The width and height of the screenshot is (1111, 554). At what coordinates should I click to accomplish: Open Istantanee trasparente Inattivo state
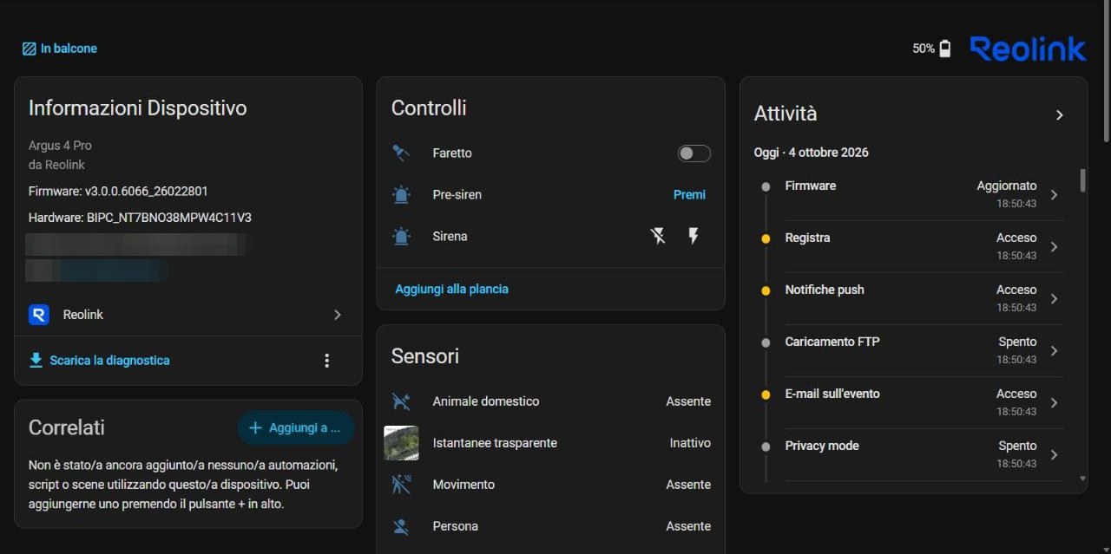click(x=690, y=443)
